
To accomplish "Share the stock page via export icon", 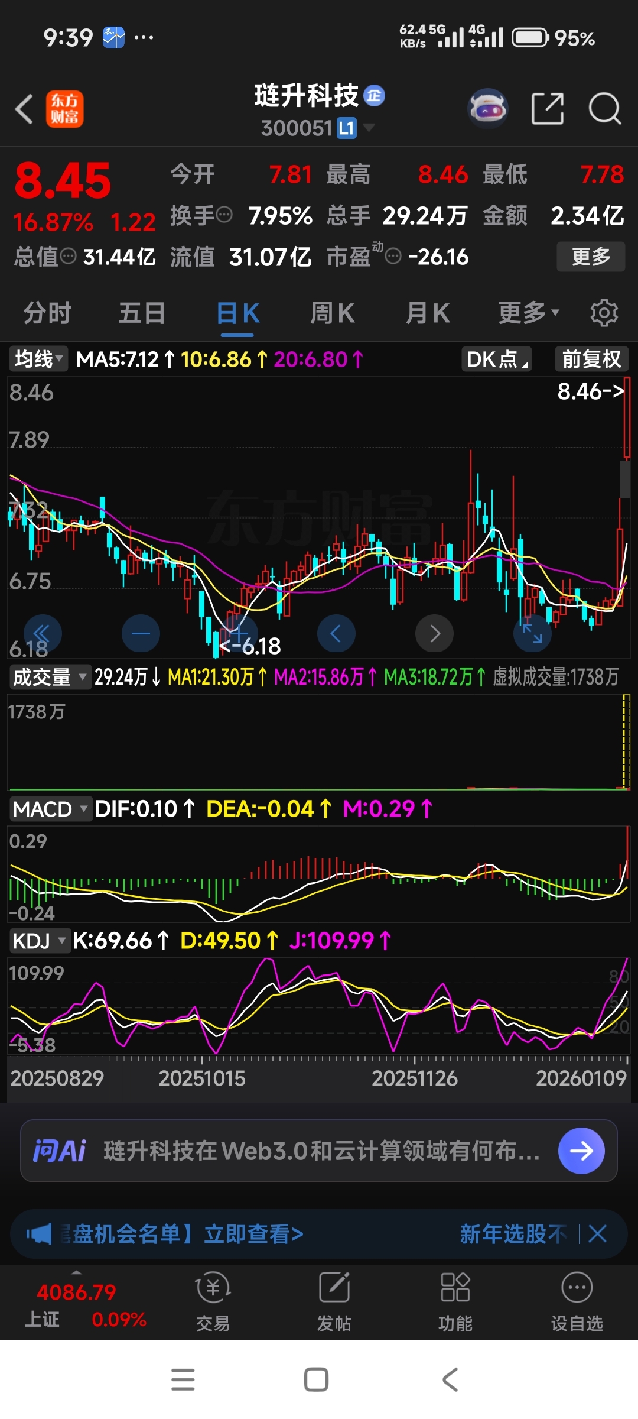I will point(548,109).
